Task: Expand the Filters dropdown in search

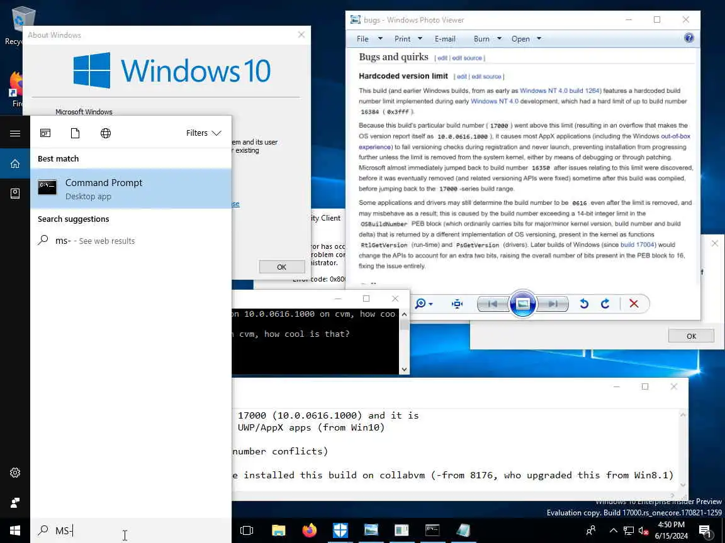Action: tap(203, 133)
